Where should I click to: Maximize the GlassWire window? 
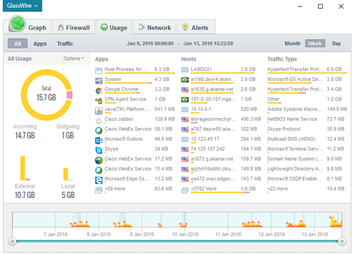[320, 7]
